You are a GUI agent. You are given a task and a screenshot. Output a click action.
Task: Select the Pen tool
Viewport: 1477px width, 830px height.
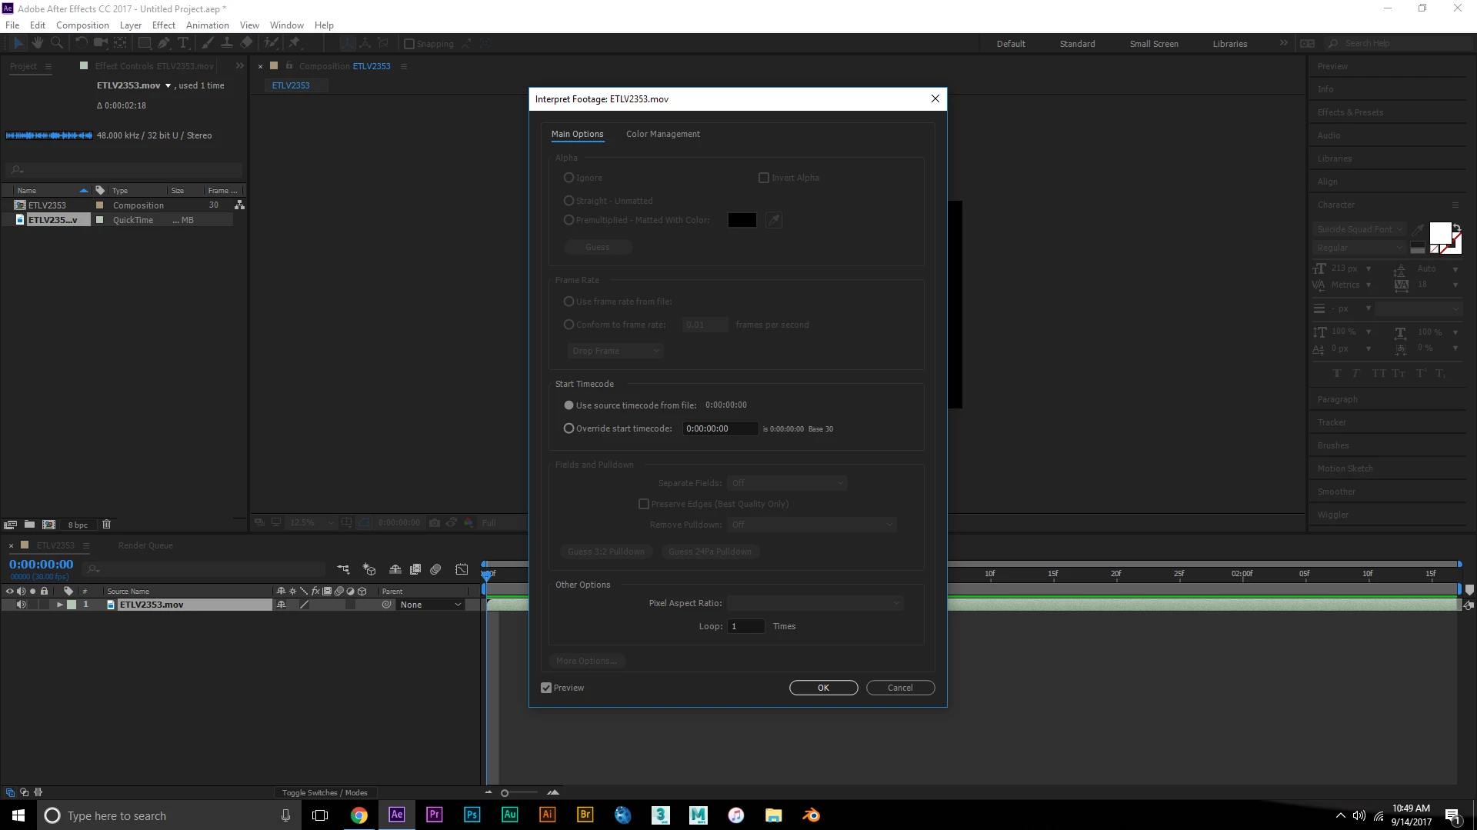point(163,43)
